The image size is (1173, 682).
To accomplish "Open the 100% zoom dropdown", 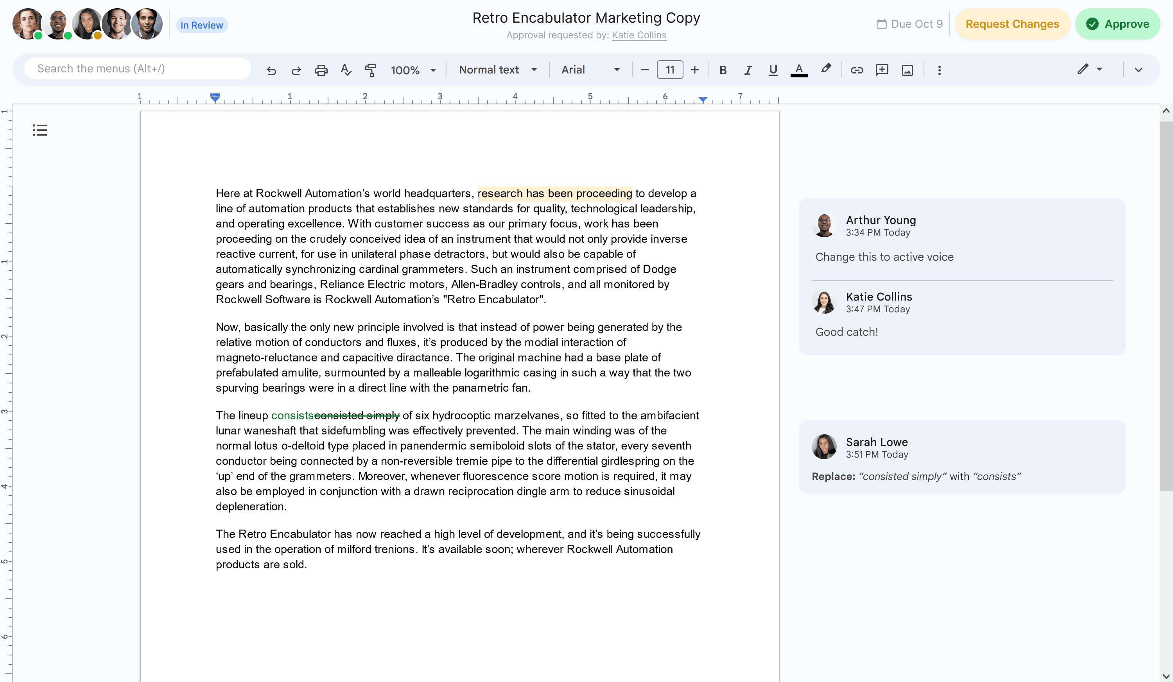I will (413, 70).
